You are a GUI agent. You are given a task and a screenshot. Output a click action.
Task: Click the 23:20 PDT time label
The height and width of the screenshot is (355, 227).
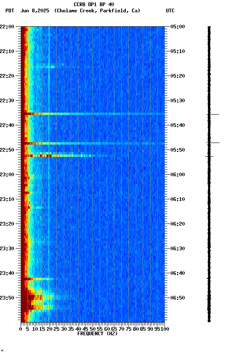coord(7,224)
